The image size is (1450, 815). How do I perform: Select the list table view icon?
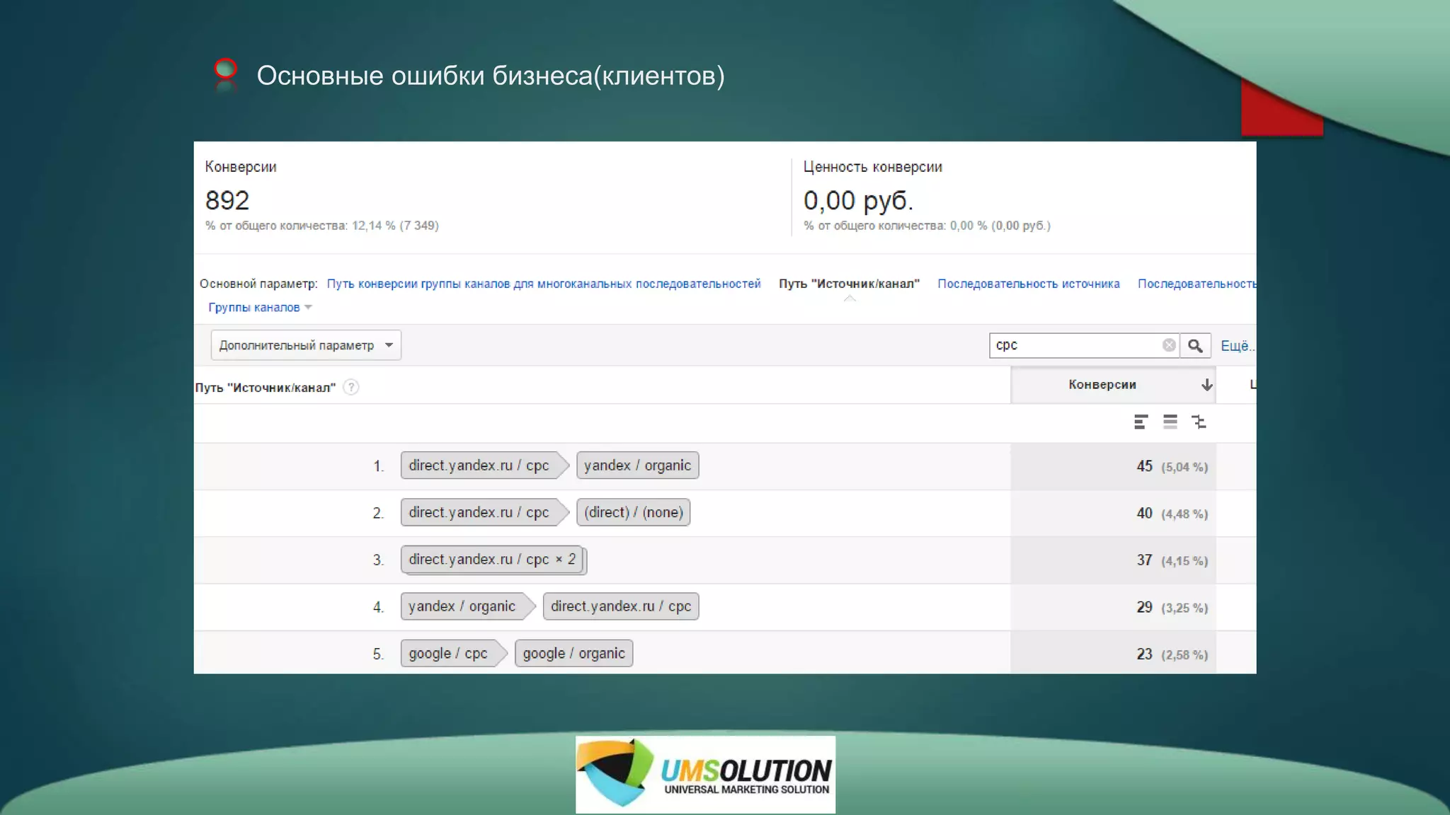coord(1170,422)
